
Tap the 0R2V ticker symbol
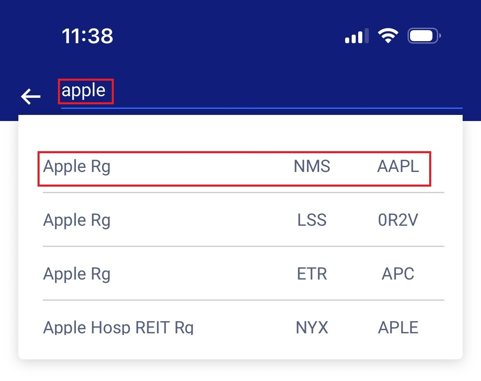(x=398, y=220)
